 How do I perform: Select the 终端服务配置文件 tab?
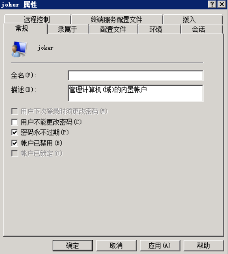[x=117, y=19]
